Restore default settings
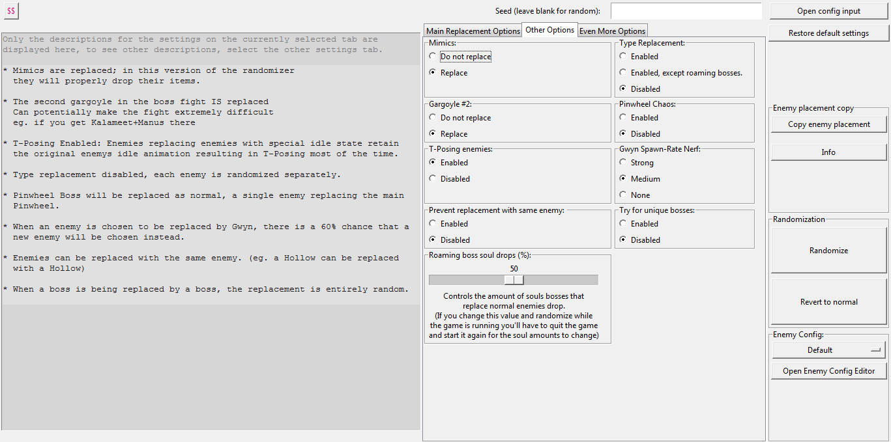The width and height of the screenshot is (891, 442). tap(828, 33)
